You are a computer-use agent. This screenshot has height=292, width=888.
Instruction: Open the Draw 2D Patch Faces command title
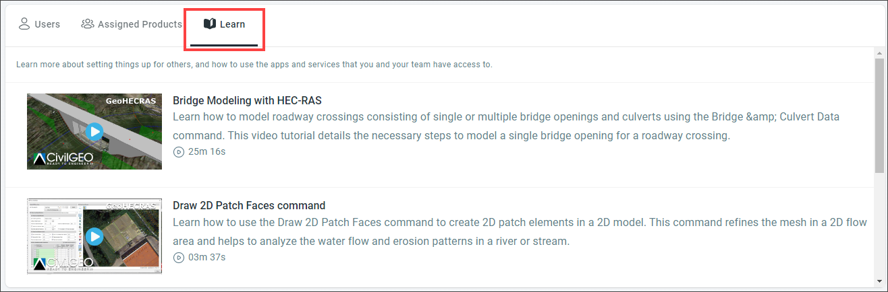click(x=249, y=206)
